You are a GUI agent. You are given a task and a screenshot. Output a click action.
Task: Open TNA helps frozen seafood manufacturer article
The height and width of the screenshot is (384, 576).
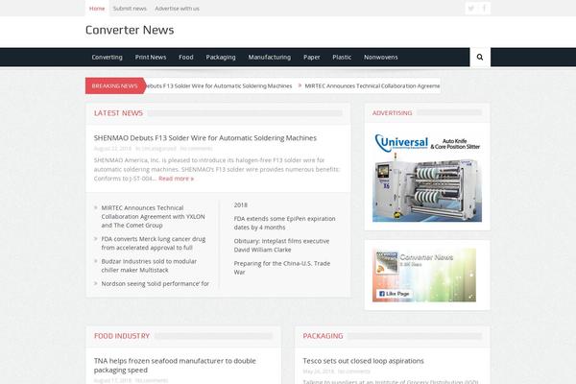(x=175, y=366)
